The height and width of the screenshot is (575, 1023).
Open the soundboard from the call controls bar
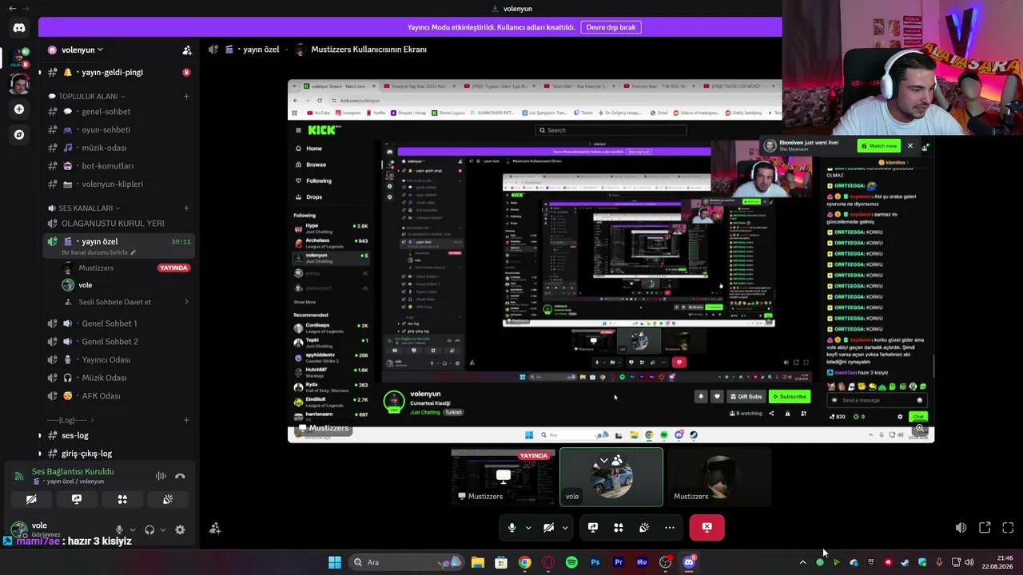(644, 527)
